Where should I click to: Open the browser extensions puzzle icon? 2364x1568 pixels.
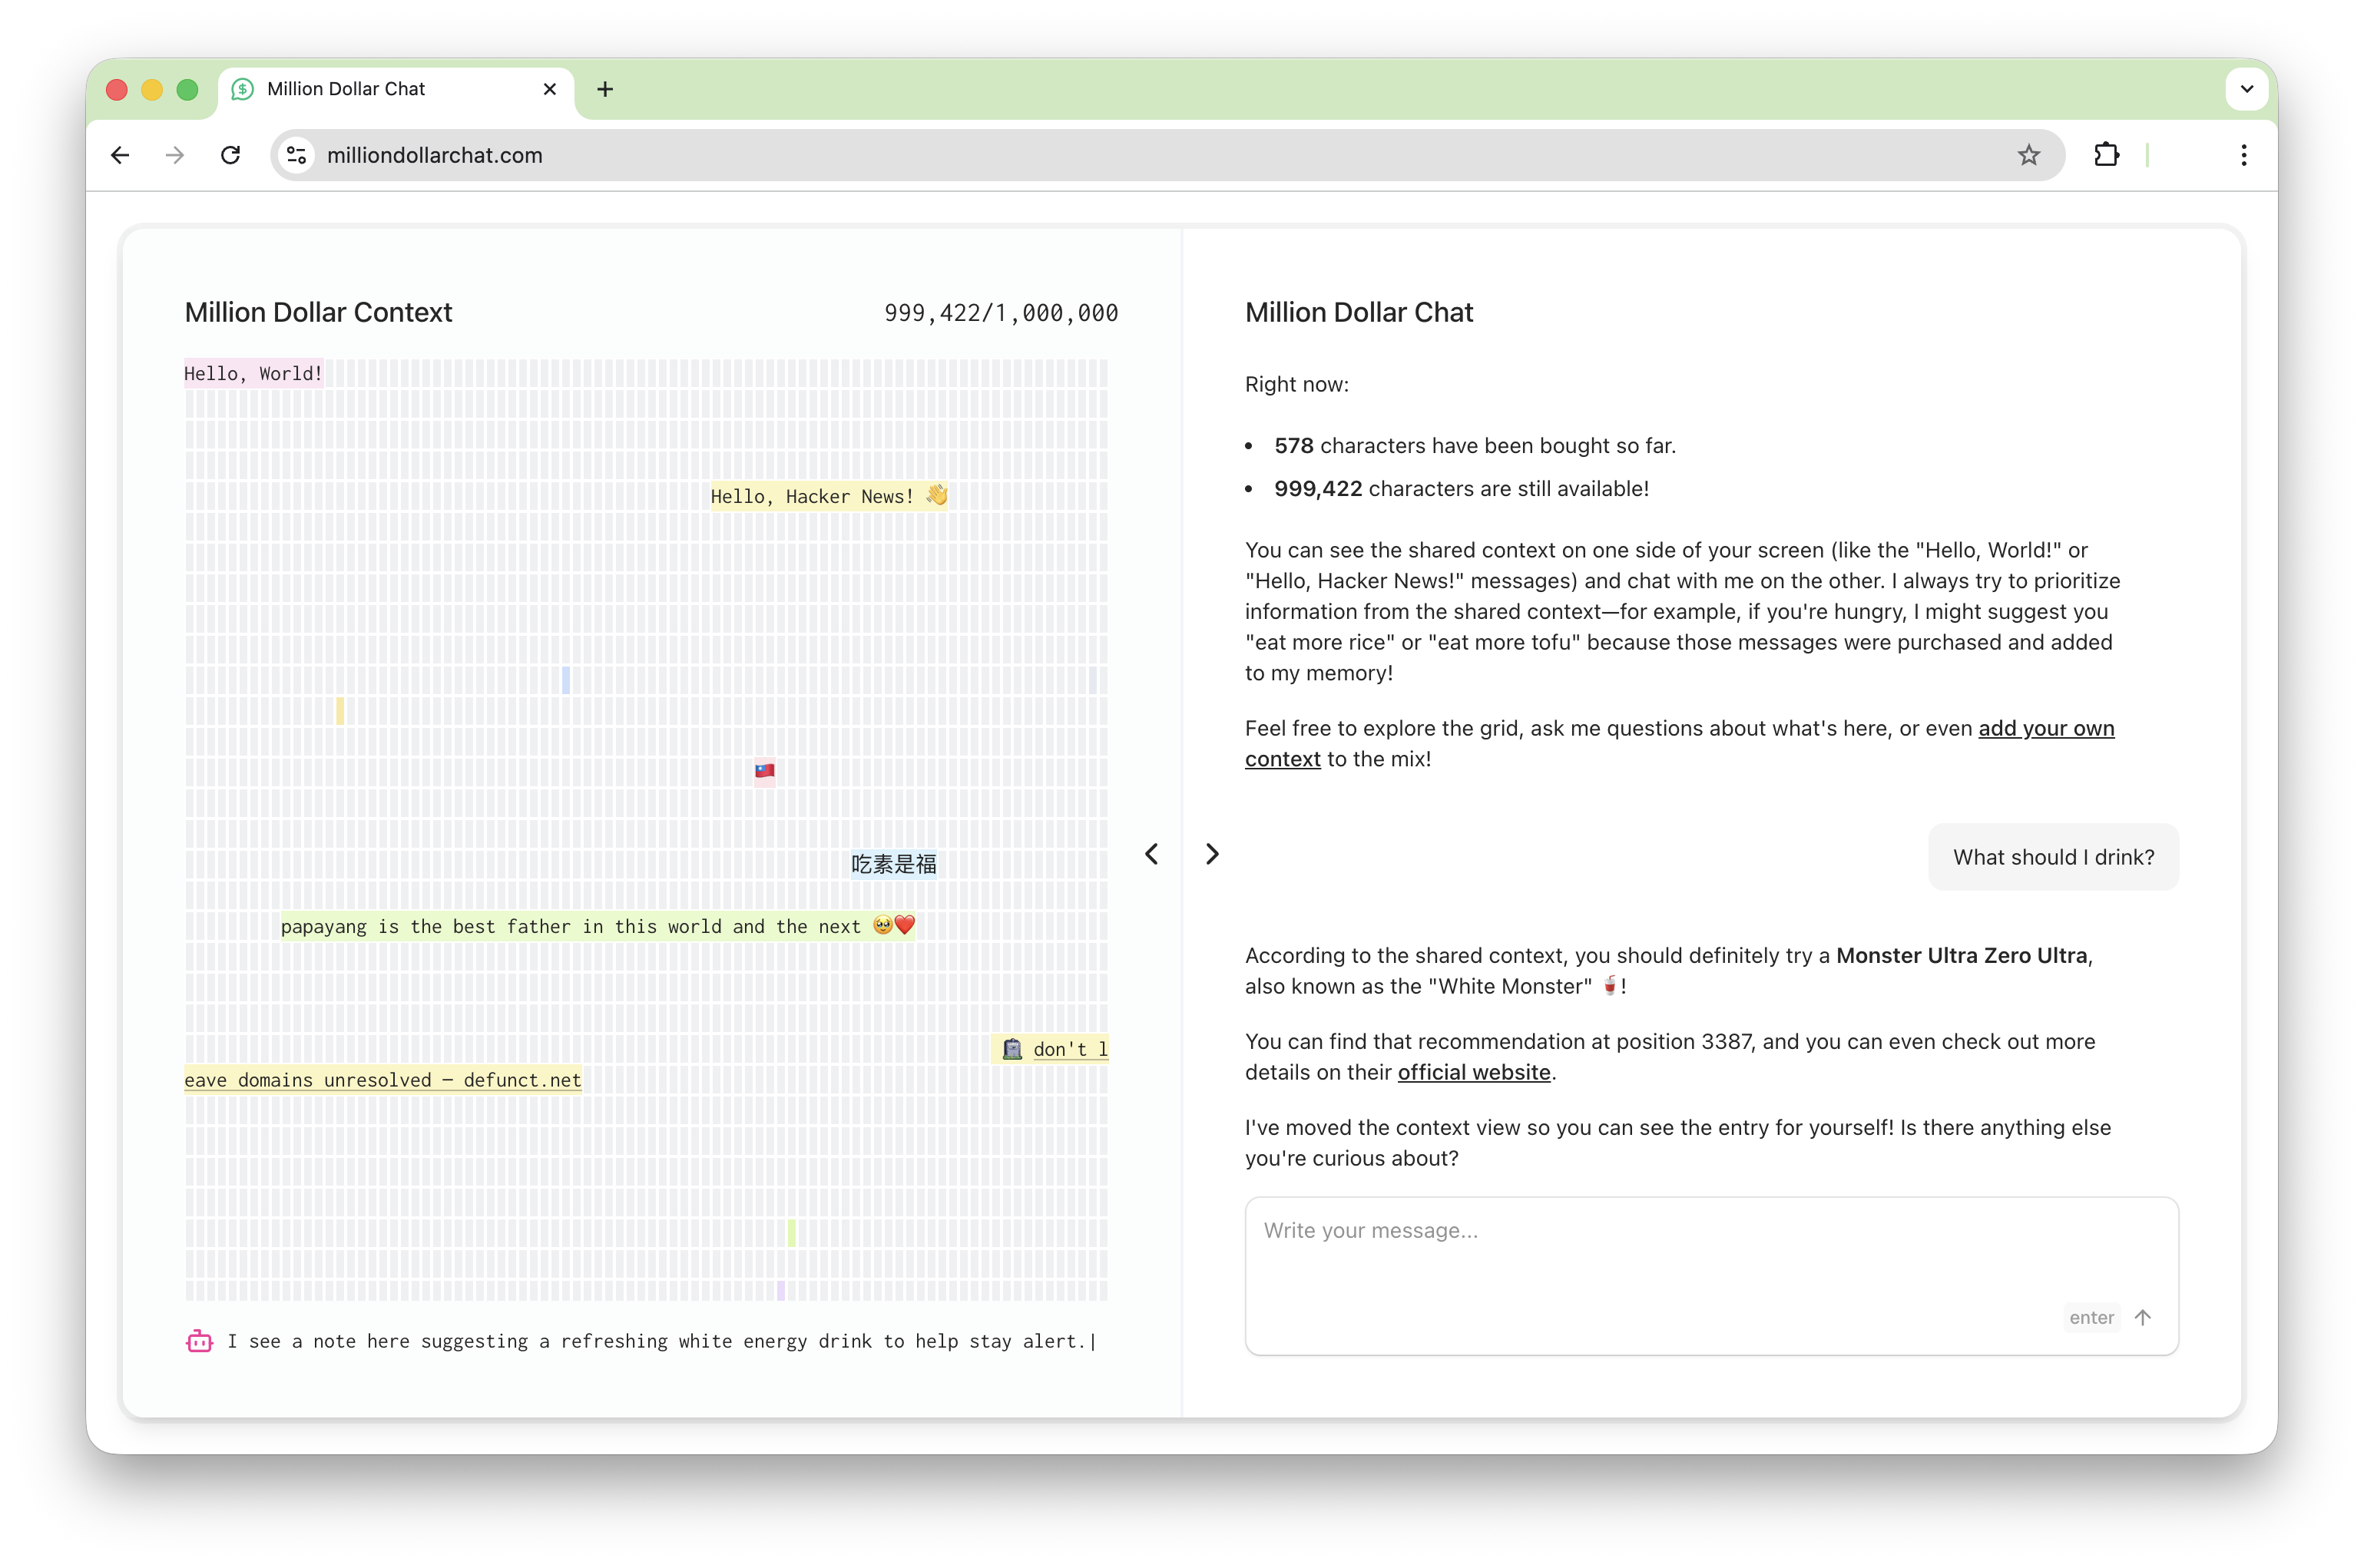coord(2106,155)
